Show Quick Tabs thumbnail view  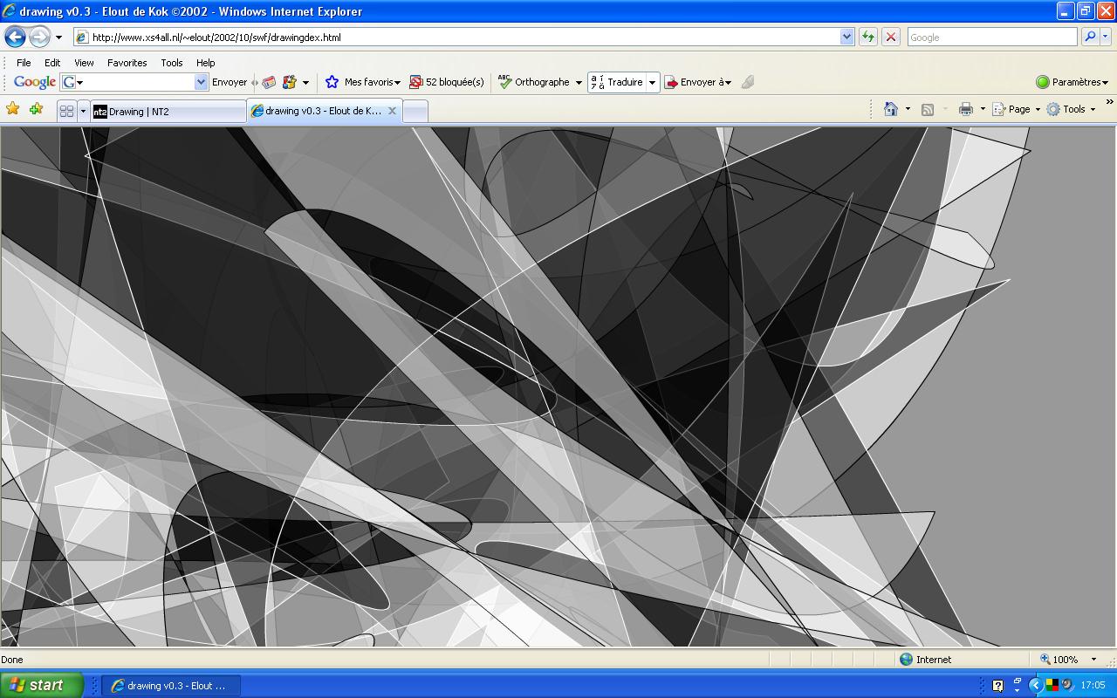66,111
